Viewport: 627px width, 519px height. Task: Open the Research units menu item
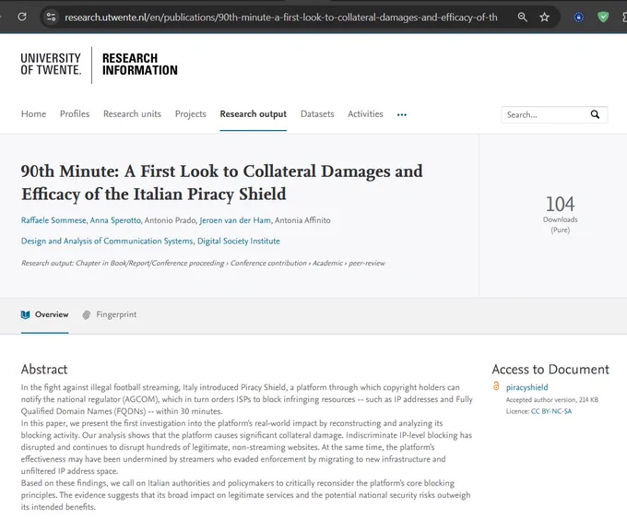click(x=133, y=114)
